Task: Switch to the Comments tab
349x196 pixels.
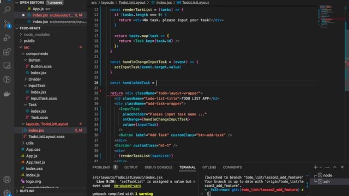Action: (x=232, y=167)
